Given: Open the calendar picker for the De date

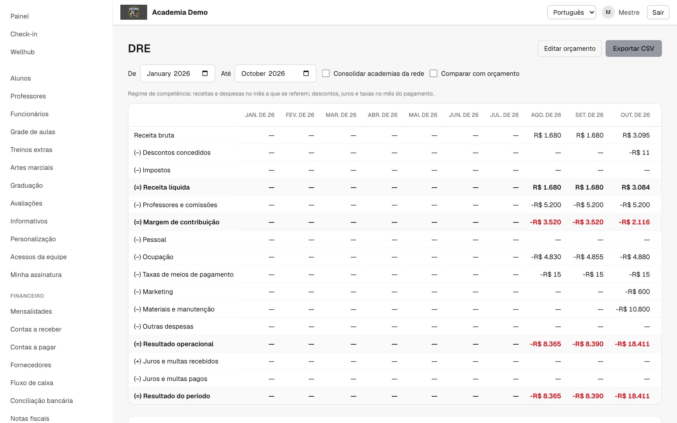Looking at the screenshot, I should 205,73.
